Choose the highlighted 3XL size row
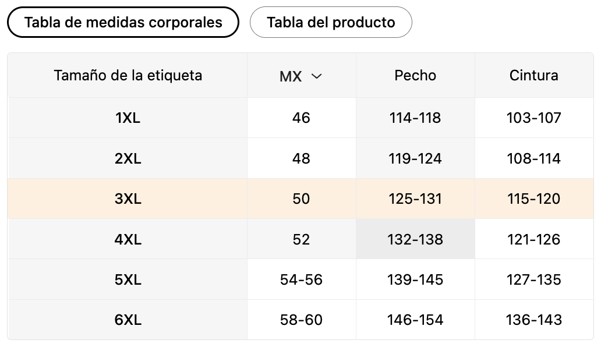 [300, 199]
